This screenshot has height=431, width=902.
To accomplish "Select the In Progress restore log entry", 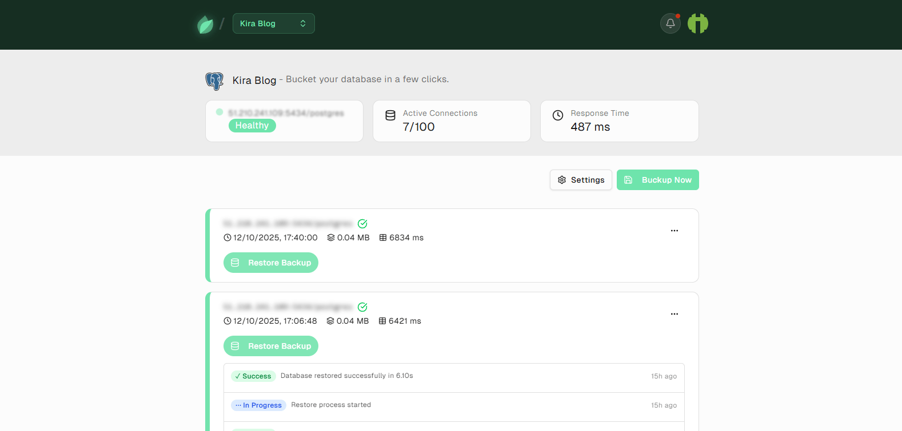I will [454, 405].
